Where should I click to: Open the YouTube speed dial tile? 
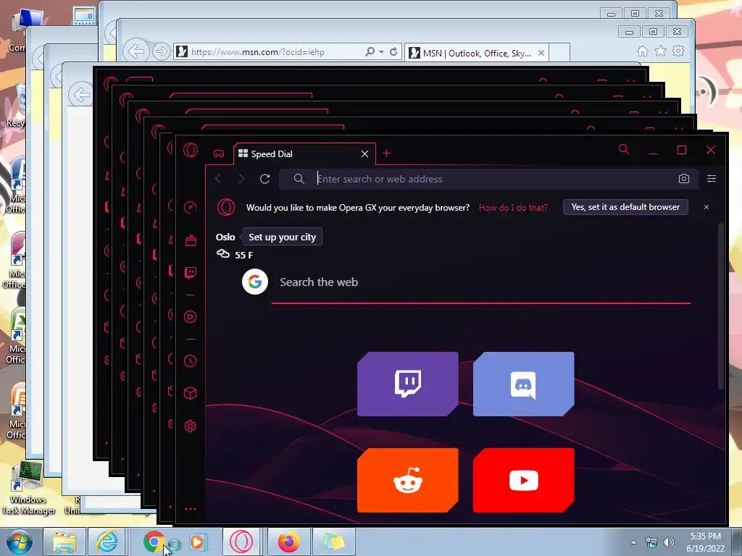523,481
